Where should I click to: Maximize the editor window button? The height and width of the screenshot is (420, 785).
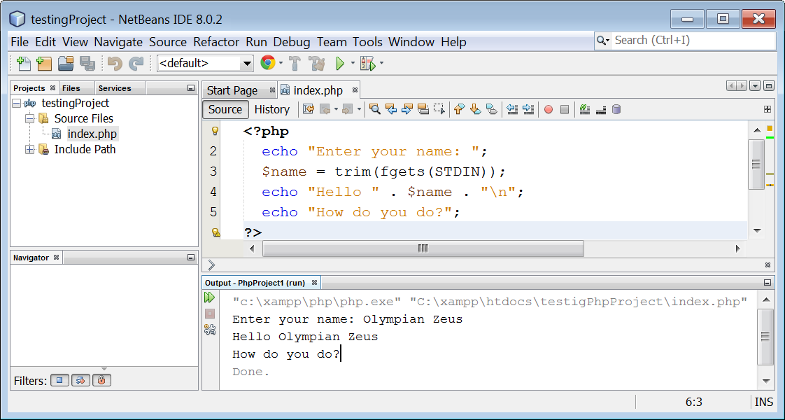tap(768, 86)
